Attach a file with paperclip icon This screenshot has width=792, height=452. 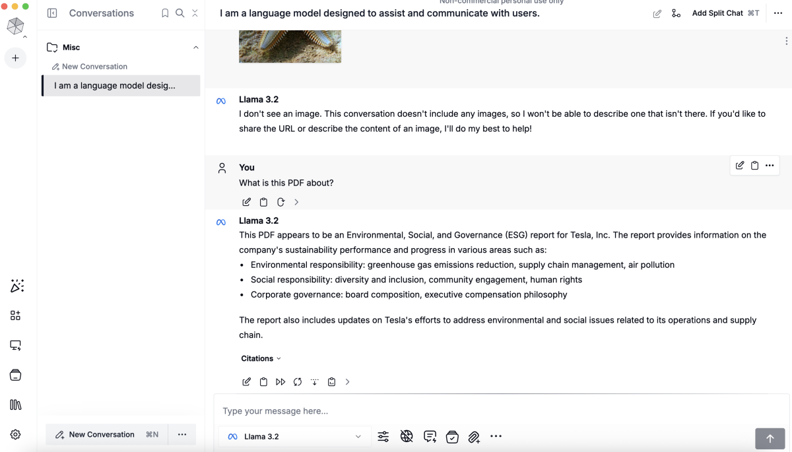pos(474,436)
